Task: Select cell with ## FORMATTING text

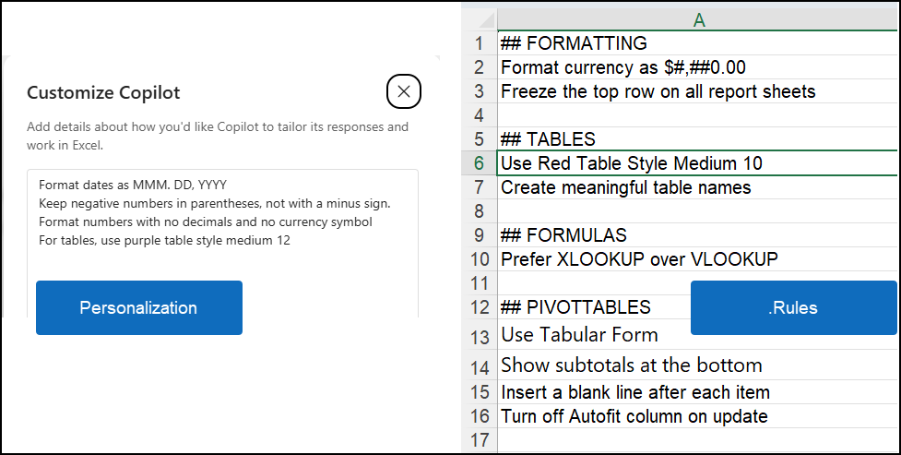Action: pos(698,43)
